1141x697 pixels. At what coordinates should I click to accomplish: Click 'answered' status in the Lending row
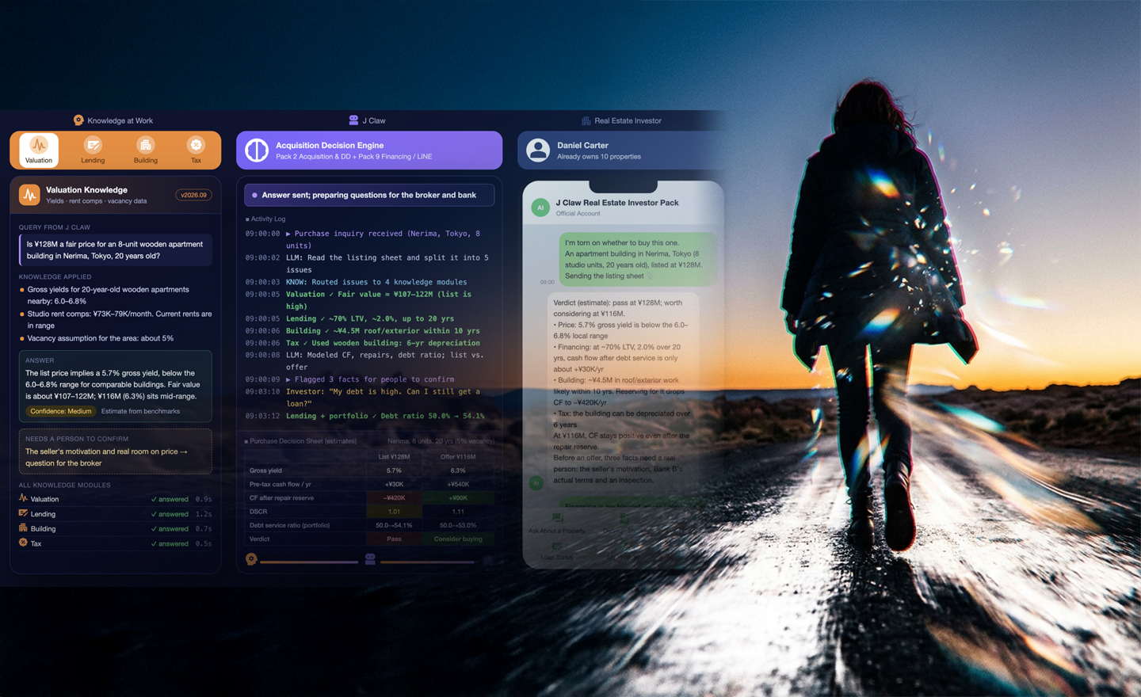[x=170, y=514]
